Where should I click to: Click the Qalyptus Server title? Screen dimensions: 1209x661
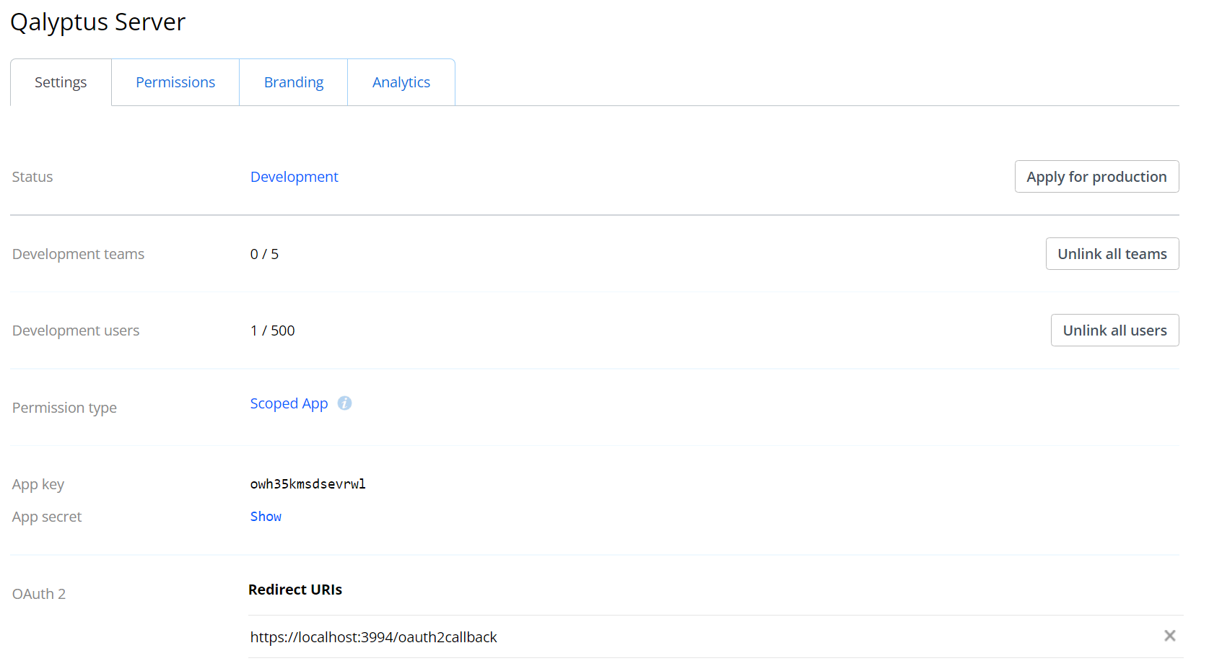point(97,22)
